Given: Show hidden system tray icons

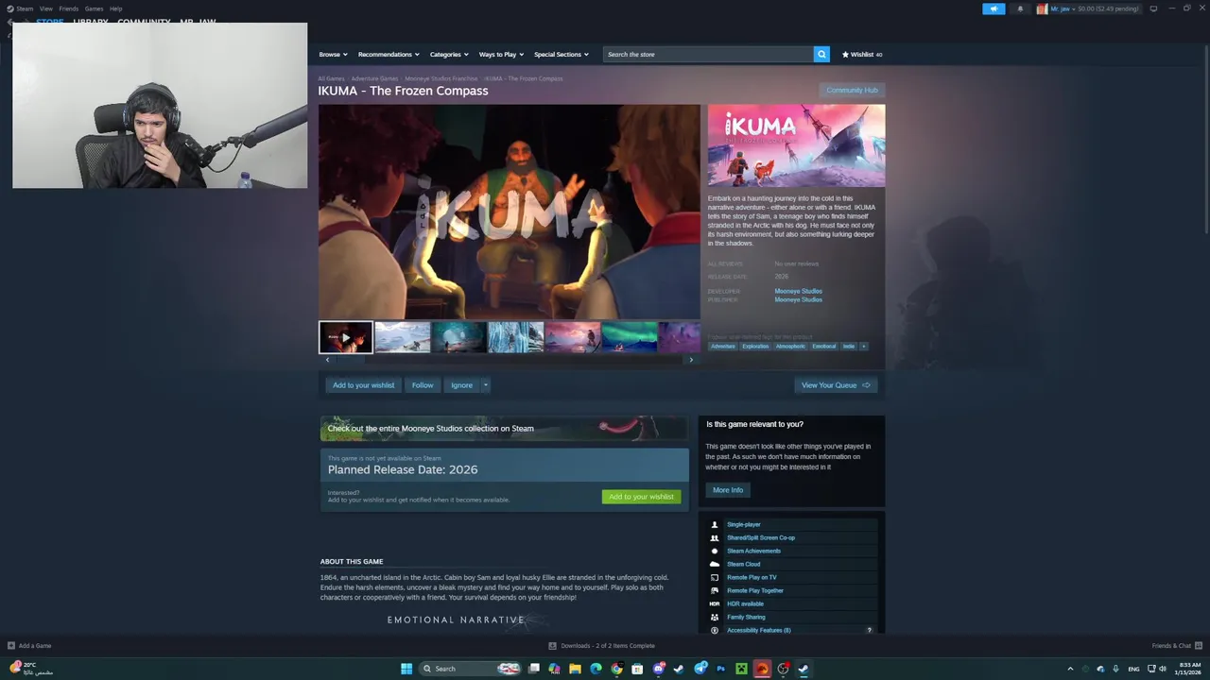Looking at the screenshot, I should click(x=1070, y=669).
